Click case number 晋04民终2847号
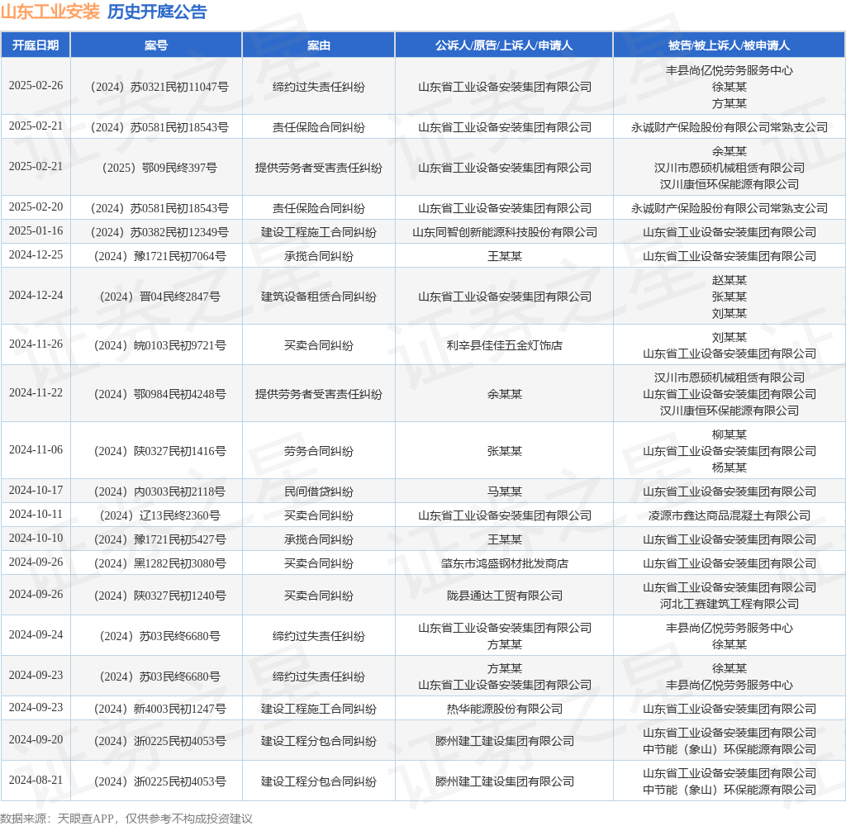 159,297
